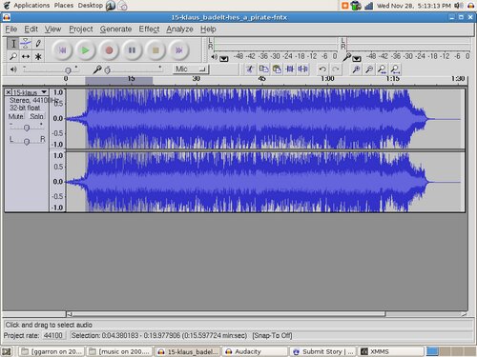Start recording with red Record button

(x=109, y=50)
